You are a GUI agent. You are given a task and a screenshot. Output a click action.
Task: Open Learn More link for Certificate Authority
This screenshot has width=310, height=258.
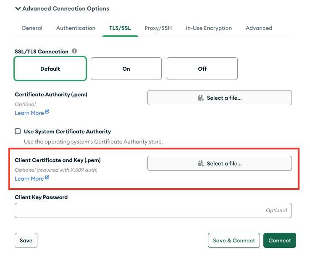(x=29, y=113)
